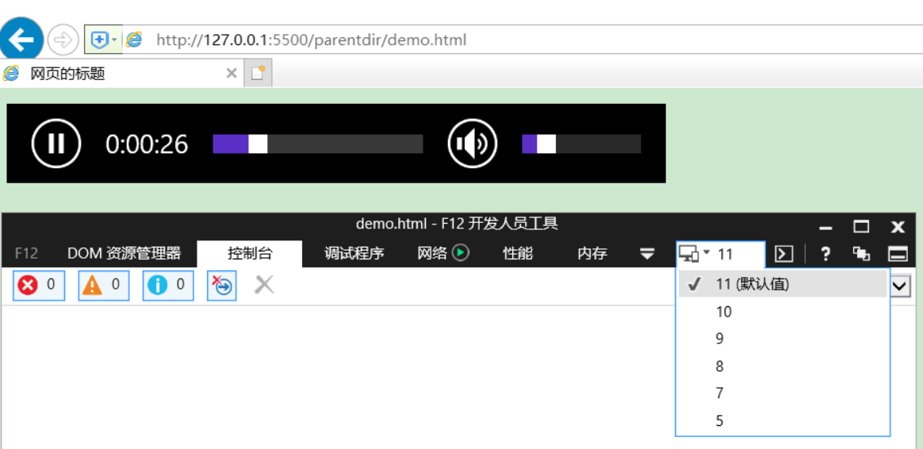923x449 pixels.
Task: Click the audio volume slider
Action: click(x=581, y=144)
